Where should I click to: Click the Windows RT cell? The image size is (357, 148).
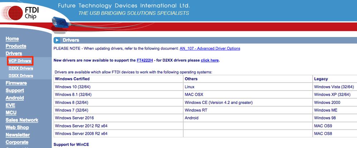[248, 110]
